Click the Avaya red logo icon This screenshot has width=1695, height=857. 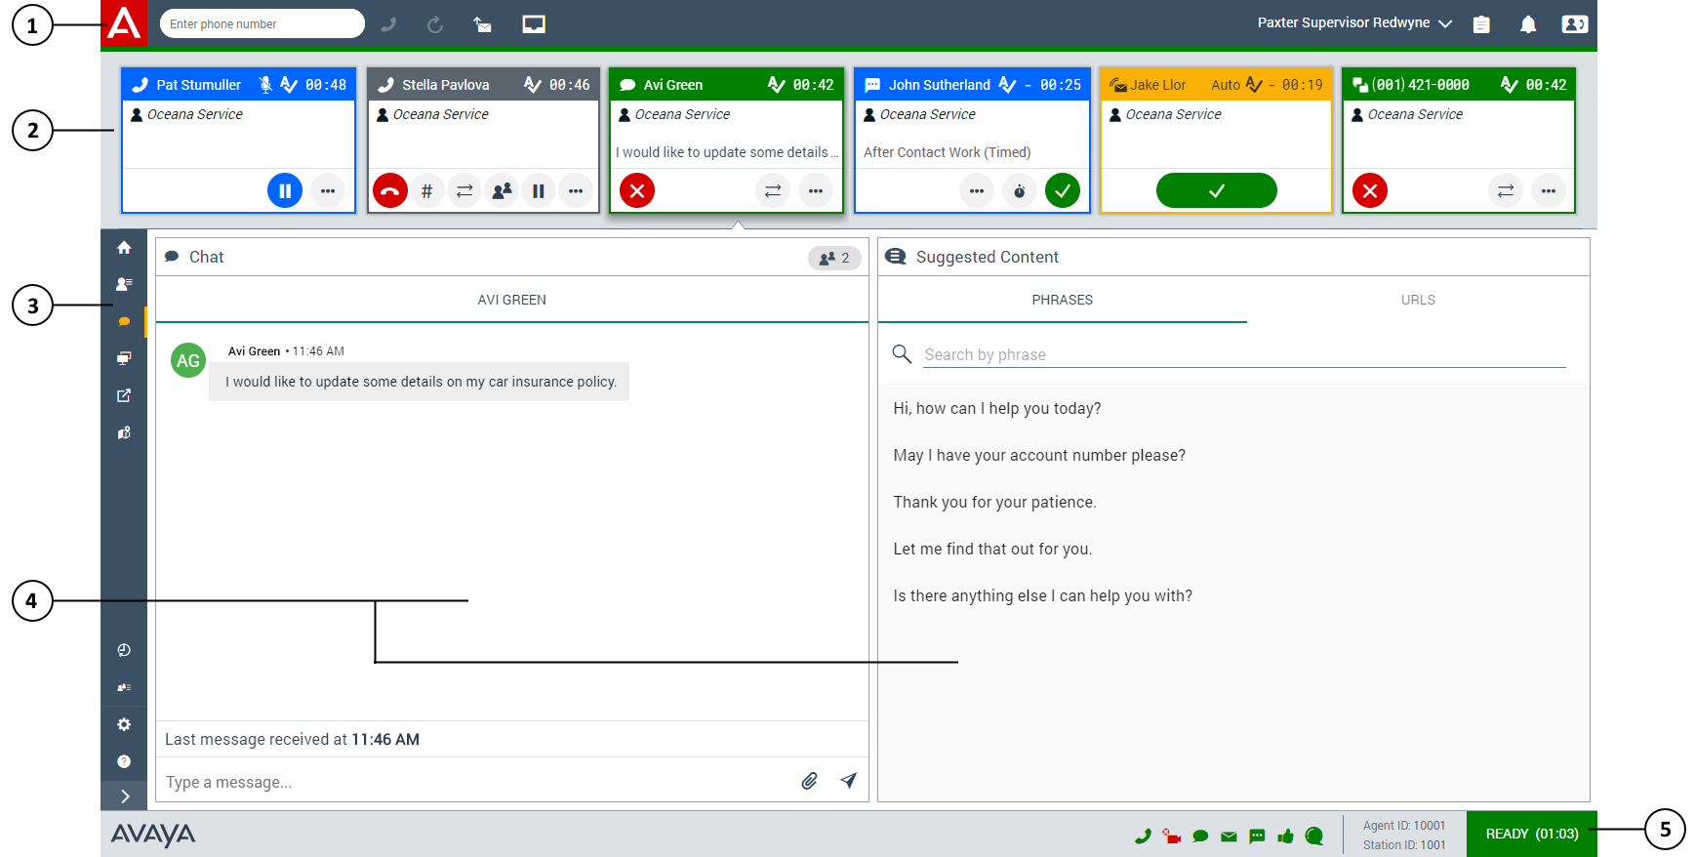124,23
